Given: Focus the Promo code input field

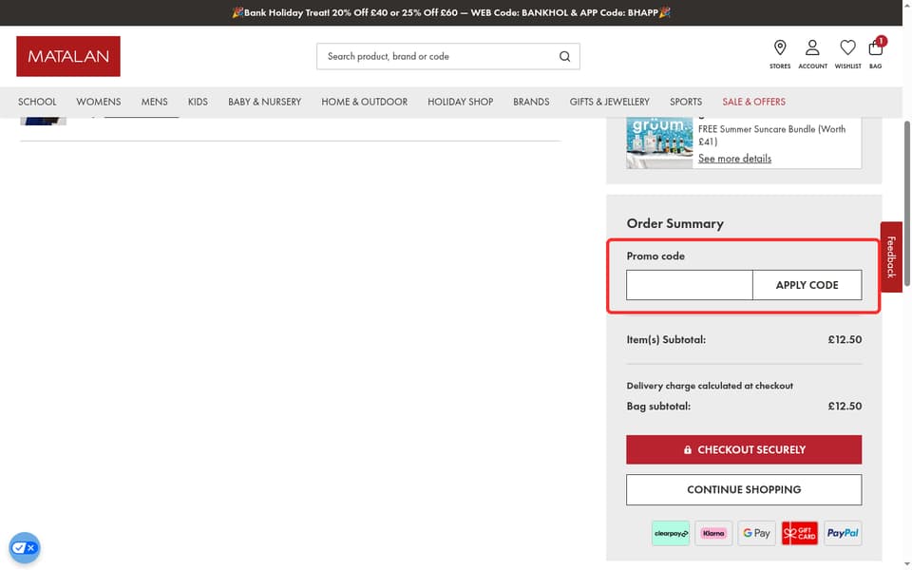Looking at the screenshot, I should (x=690, y=285).
